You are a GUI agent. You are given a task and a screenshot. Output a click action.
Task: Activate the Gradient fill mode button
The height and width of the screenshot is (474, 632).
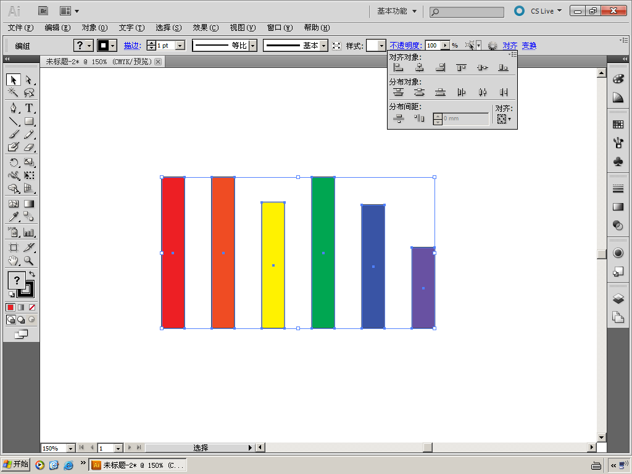pos(21,307)
